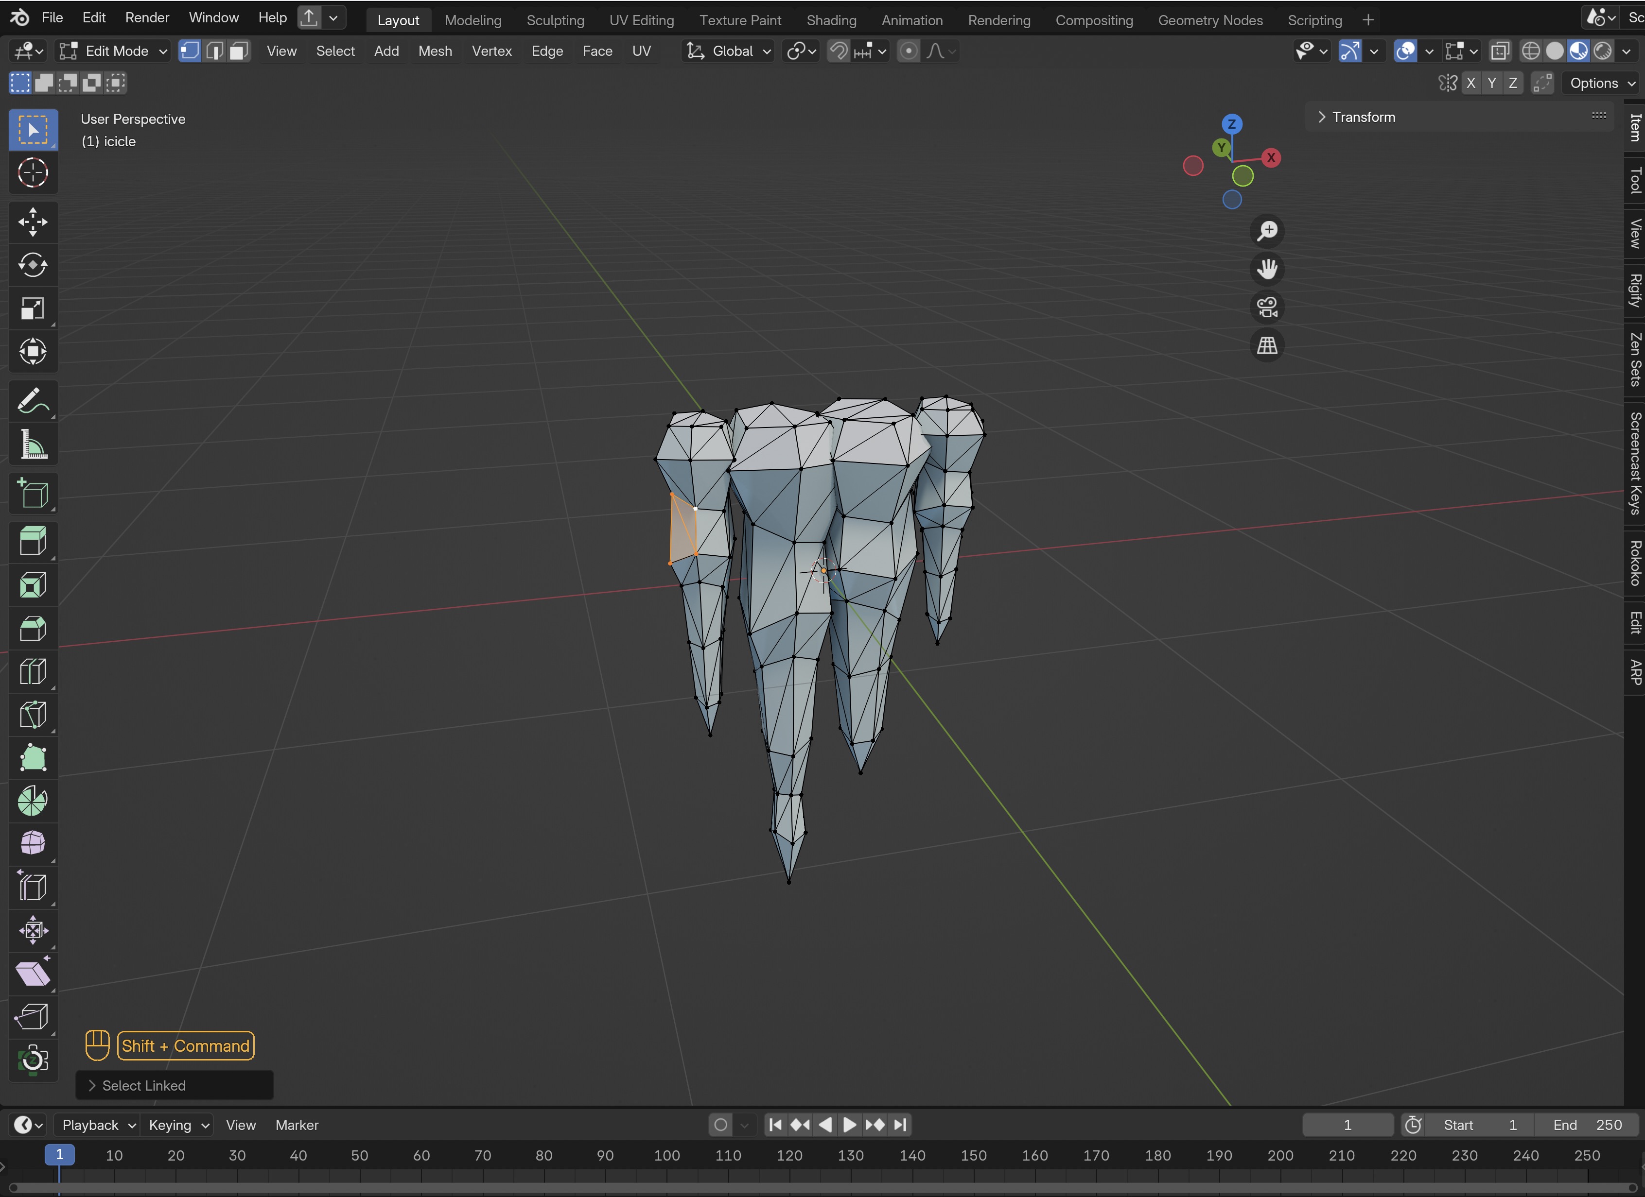
Task: Click the camera view icon
Action: pyautogui.click(x=1266, y=308)
